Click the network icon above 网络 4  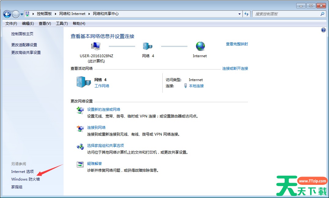(x=148, y=46)
